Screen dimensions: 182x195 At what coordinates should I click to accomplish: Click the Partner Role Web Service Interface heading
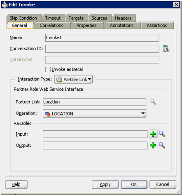(49, 89)
